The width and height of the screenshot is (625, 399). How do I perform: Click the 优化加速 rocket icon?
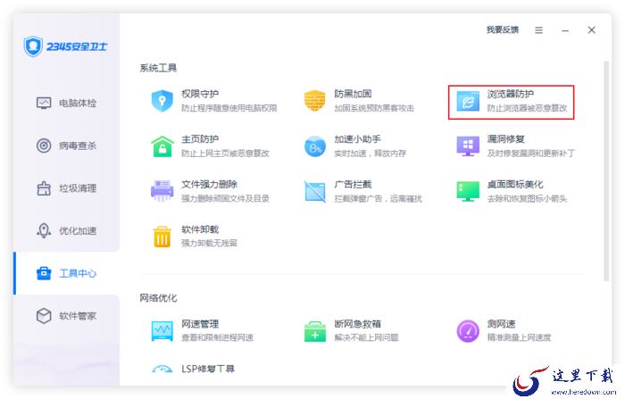point(44,230)
